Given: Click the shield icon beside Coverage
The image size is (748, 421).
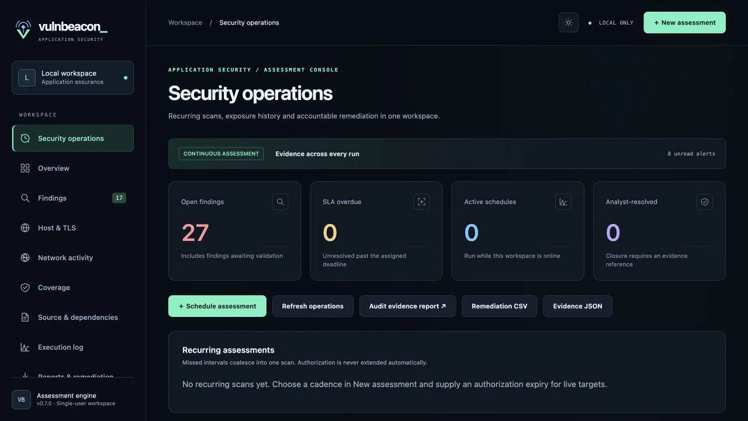Looking at the screenshot, I should pyautogui.click(x=25, y=288).
